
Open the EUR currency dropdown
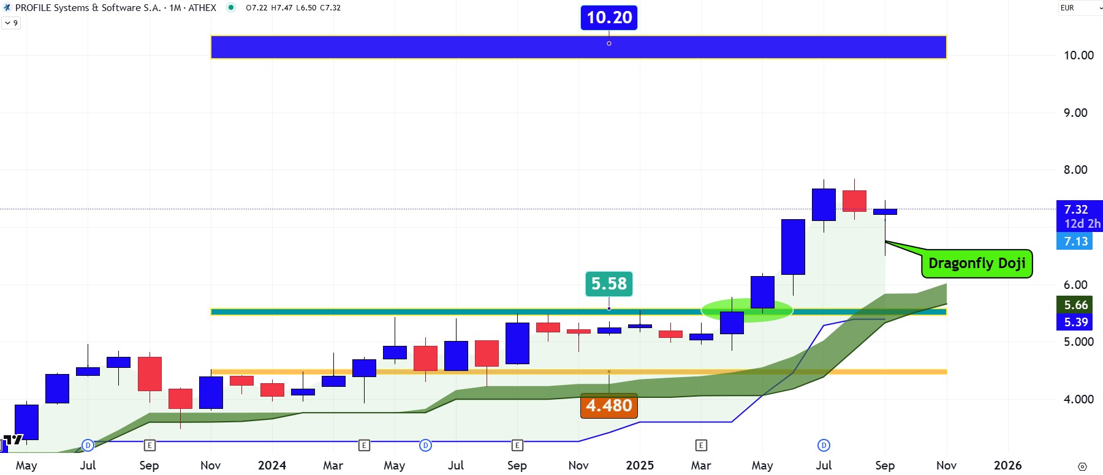[x=1080, y=8]
